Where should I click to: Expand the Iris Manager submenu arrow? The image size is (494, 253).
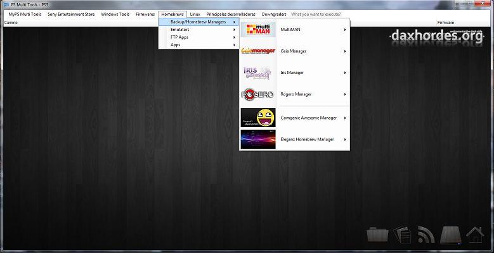point(345,73)
